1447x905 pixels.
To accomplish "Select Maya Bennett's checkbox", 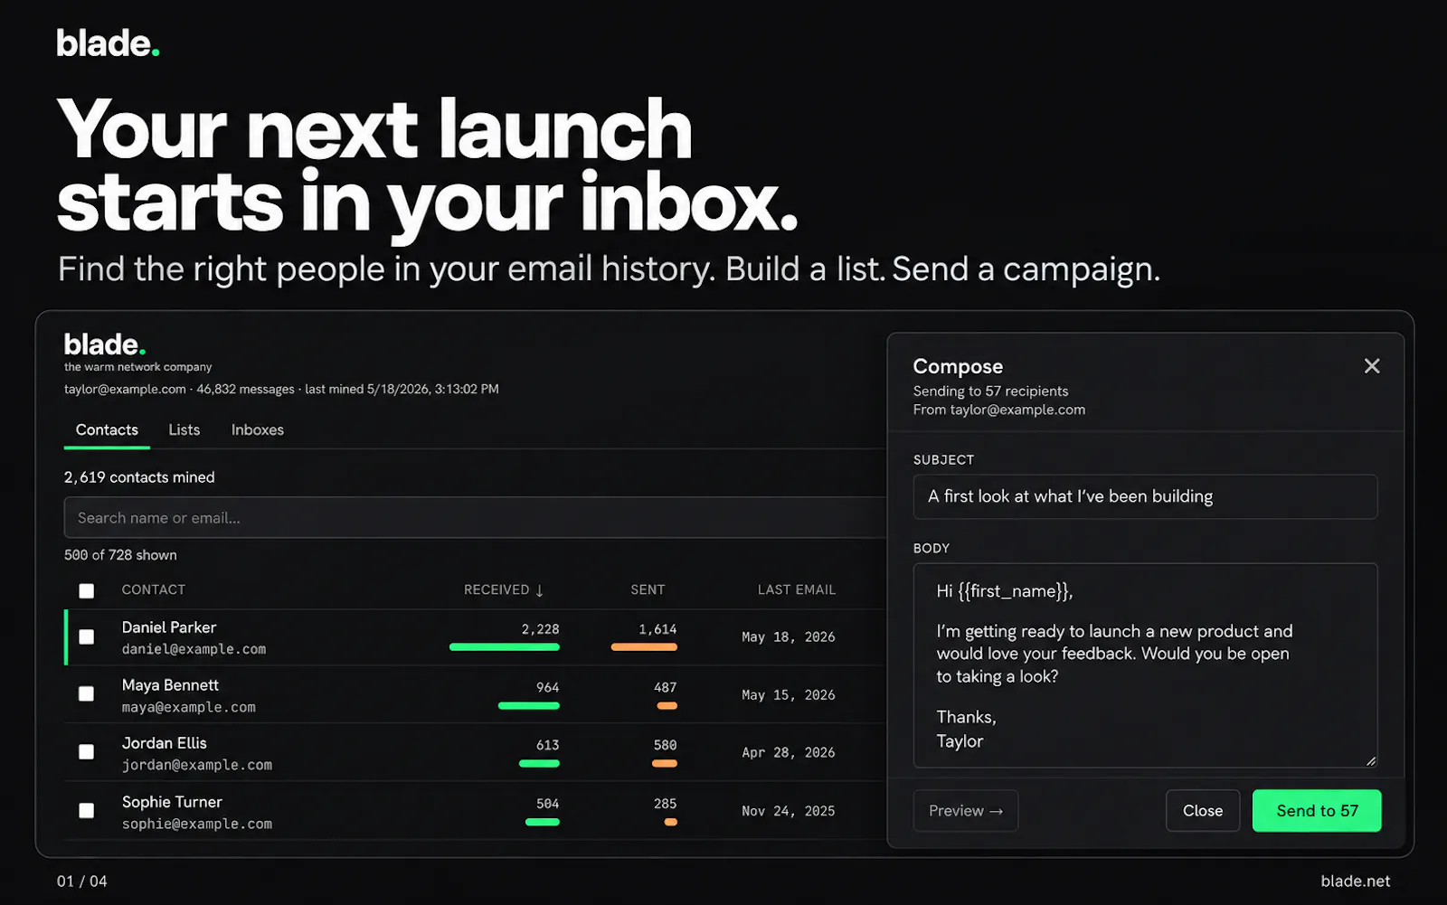I will coord(87,693).
